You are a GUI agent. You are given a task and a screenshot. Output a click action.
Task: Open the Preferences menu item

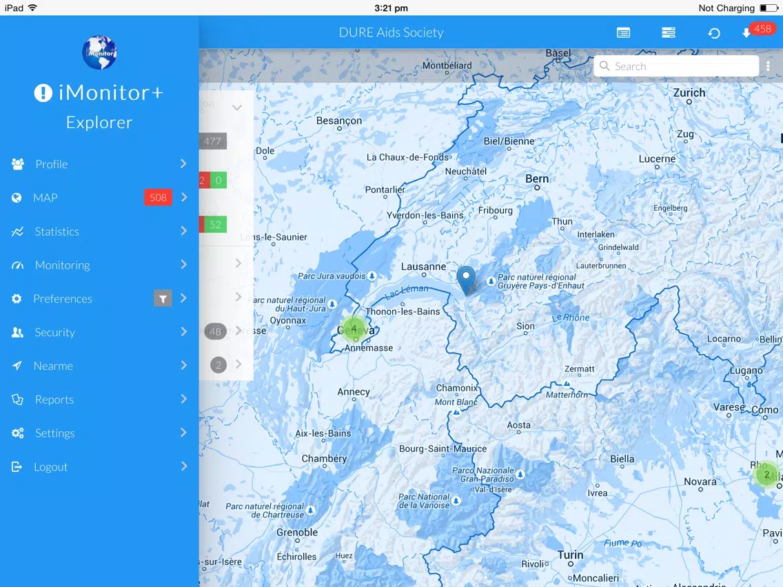(99, 298)
